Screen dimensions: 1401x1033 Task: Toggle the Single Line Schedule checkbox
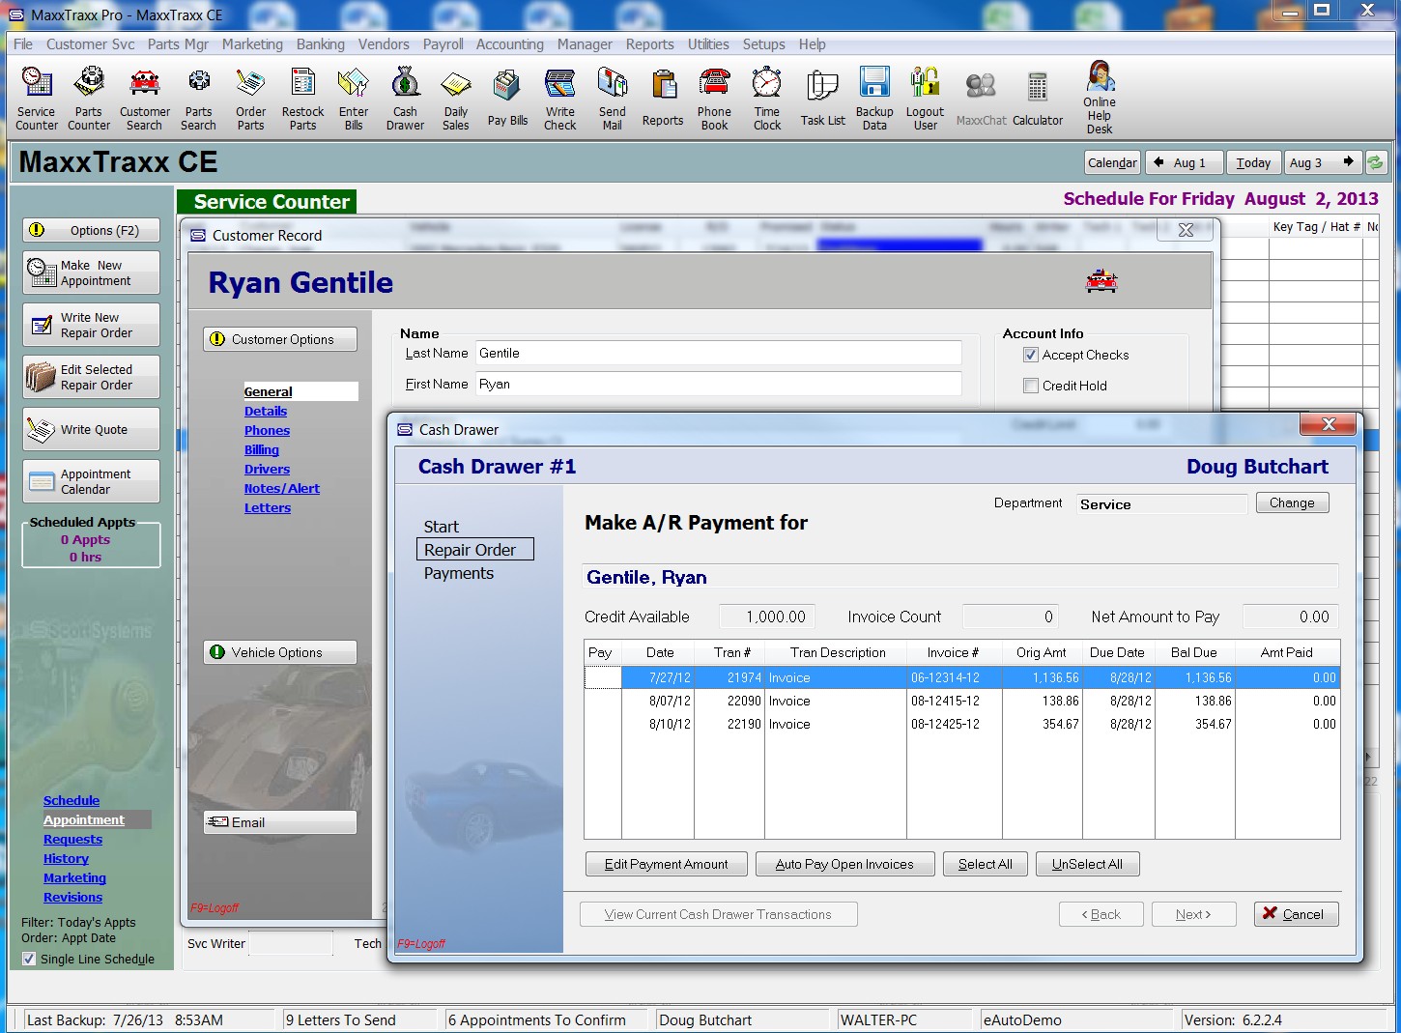click(29, 959)
